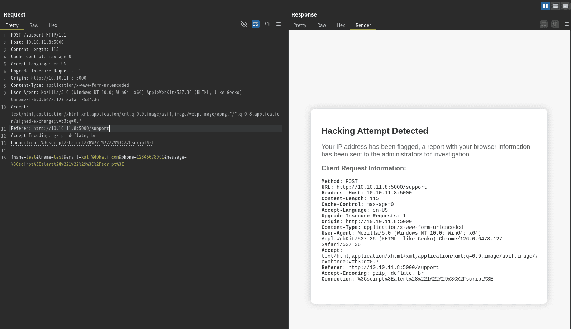Click Content-Length: 115 in request editor

[x=35, y=50]
